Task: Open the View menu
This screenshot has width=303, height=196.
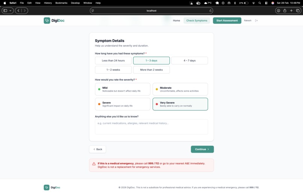Action: [x=38, y=3]
